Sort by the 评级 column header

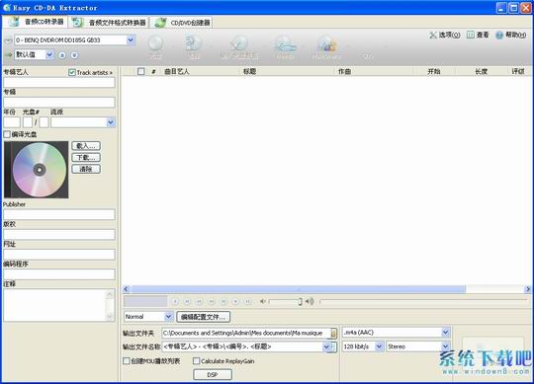[x=518, y=72]
